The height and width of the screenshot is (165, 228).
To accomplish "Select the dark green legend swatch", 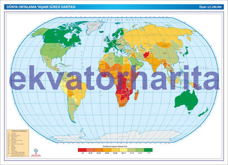I will tap(148, 150).
